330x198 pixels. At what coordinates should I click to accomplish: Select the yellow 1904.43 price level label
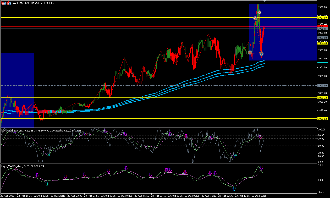[322, 43]
